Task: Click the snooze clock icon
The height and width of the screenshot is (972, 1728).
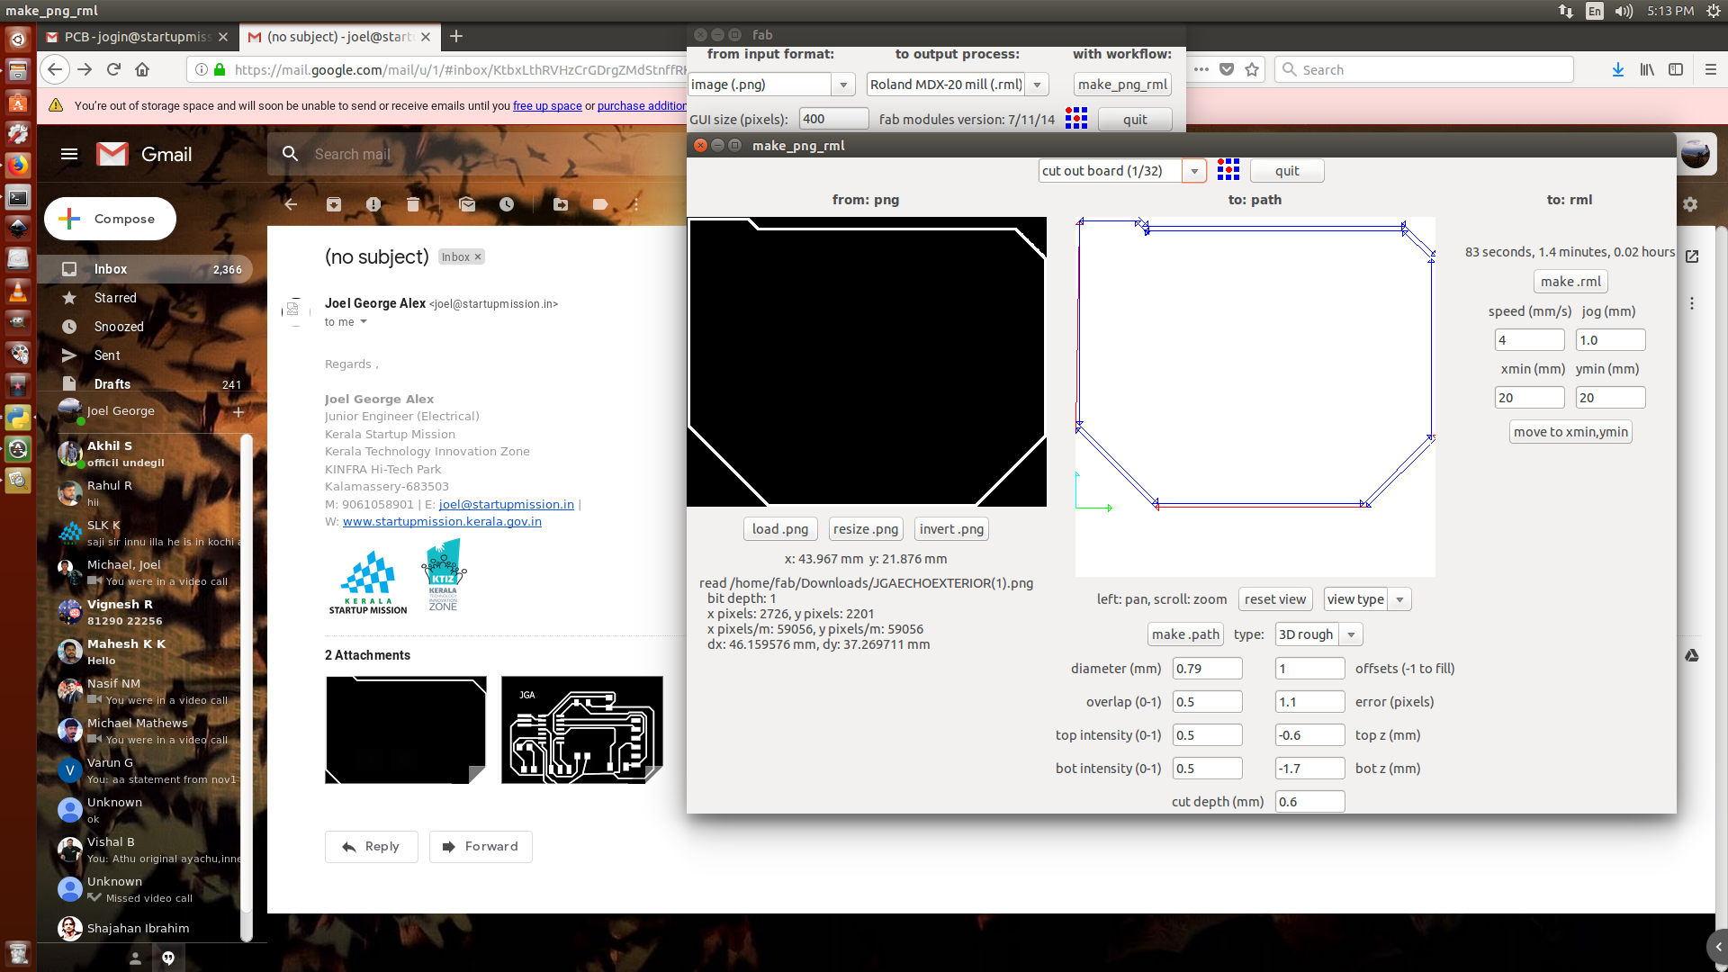Action: [507, 204]
